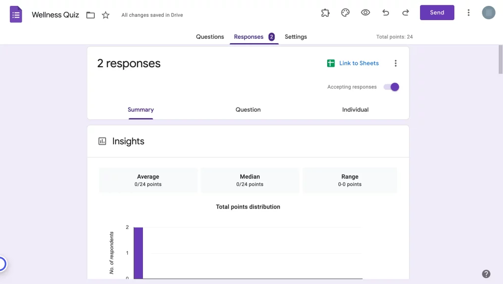This screenshot has width=503, height=284.
Task: Move the form to a folder
Action: click(x=90, y=15)
